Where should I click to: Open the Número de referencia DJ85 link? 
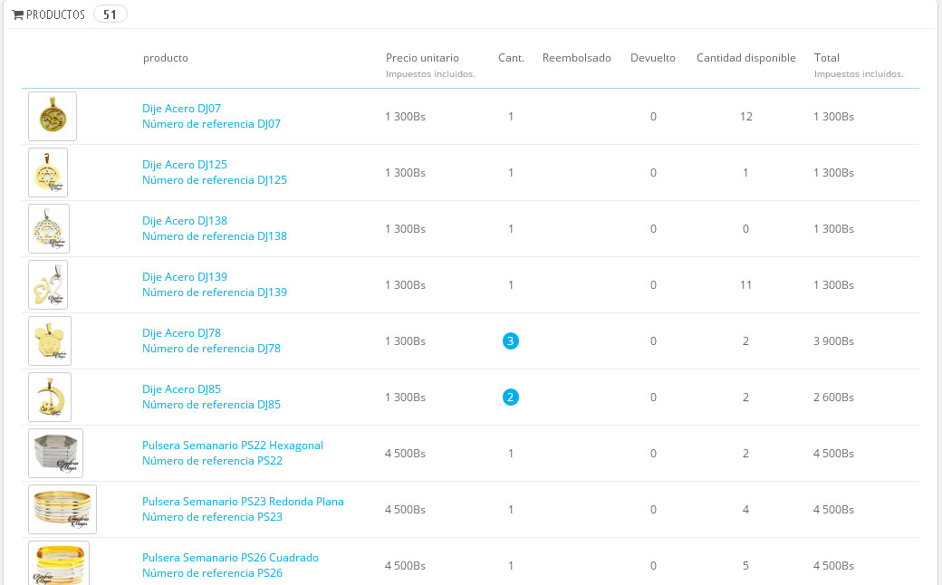tap(211, 405)
